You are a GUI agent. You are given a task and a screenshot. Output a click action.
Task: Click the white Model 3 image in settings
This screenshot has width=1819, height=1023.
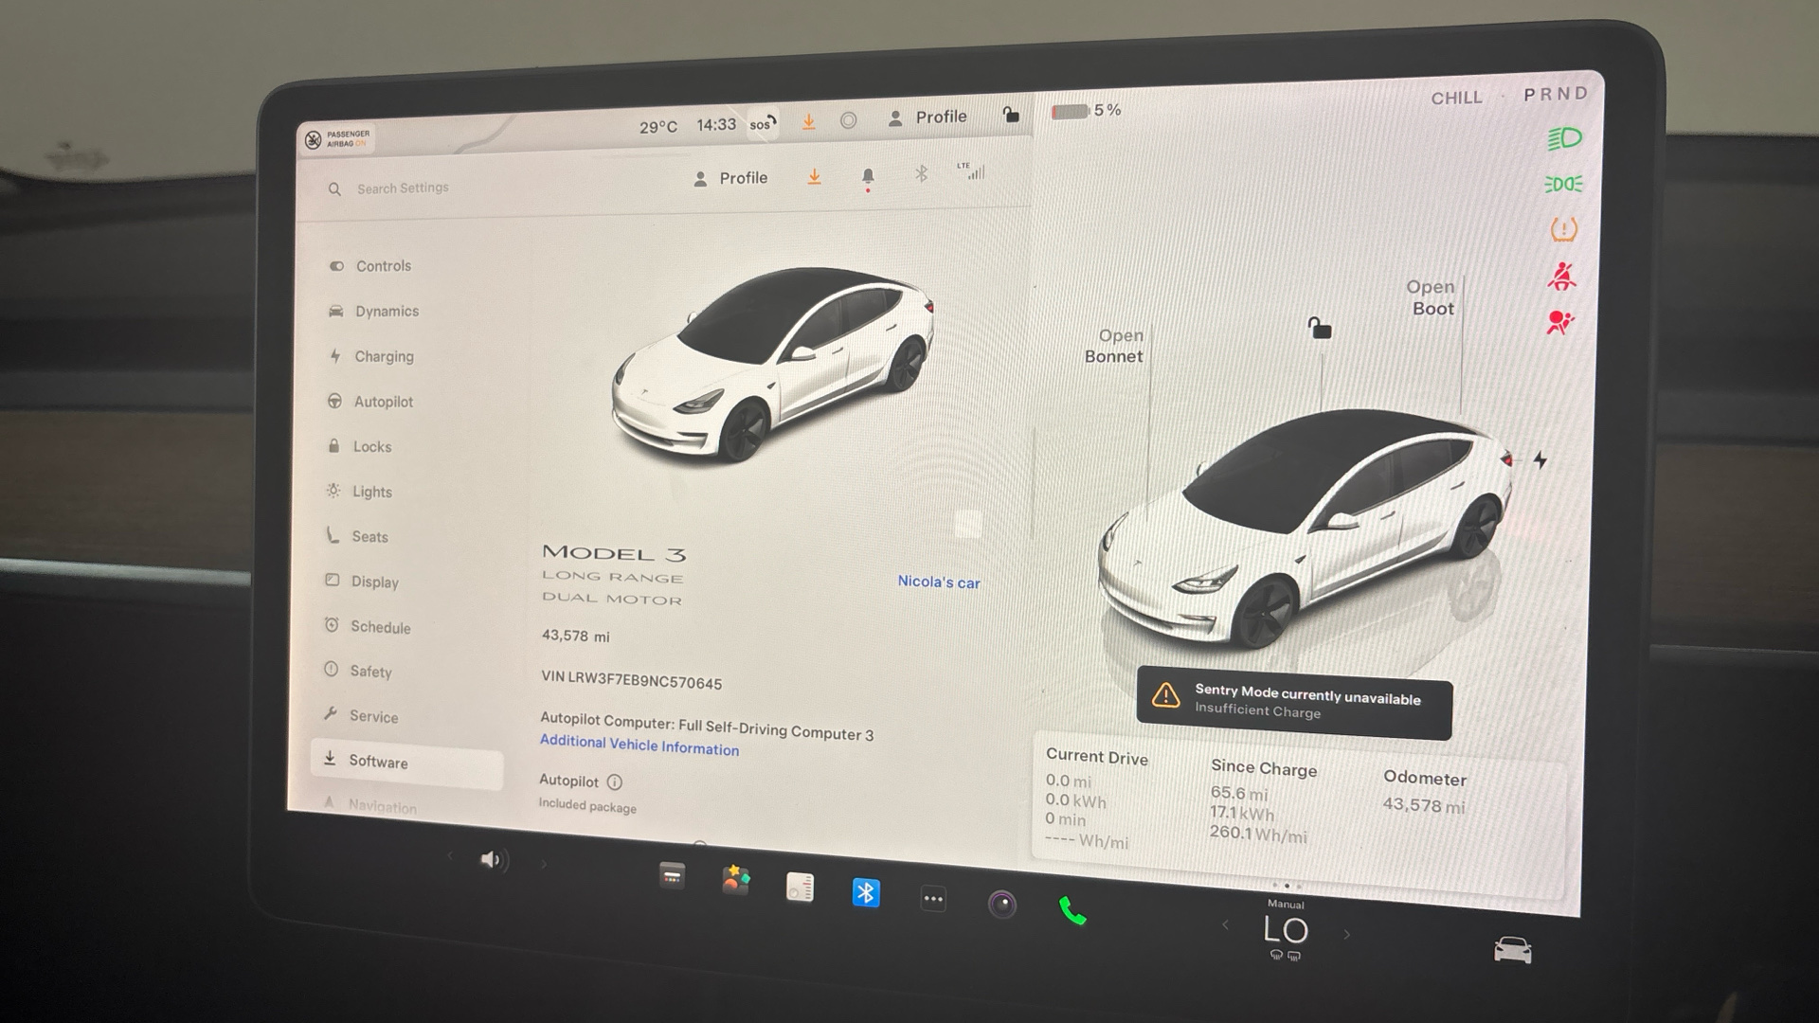(772, 365)
